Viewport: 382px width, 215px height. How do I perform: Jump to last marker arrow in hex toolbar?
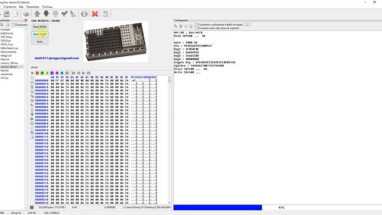pos(88,73)
